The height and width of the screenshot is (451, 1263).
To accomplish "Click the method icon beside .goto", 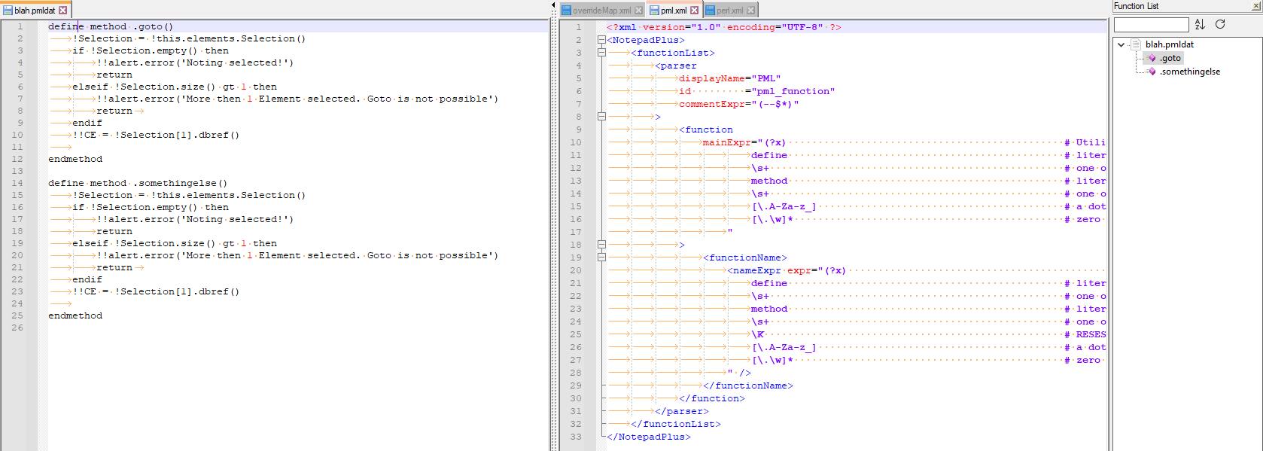I will point(1152,58).
